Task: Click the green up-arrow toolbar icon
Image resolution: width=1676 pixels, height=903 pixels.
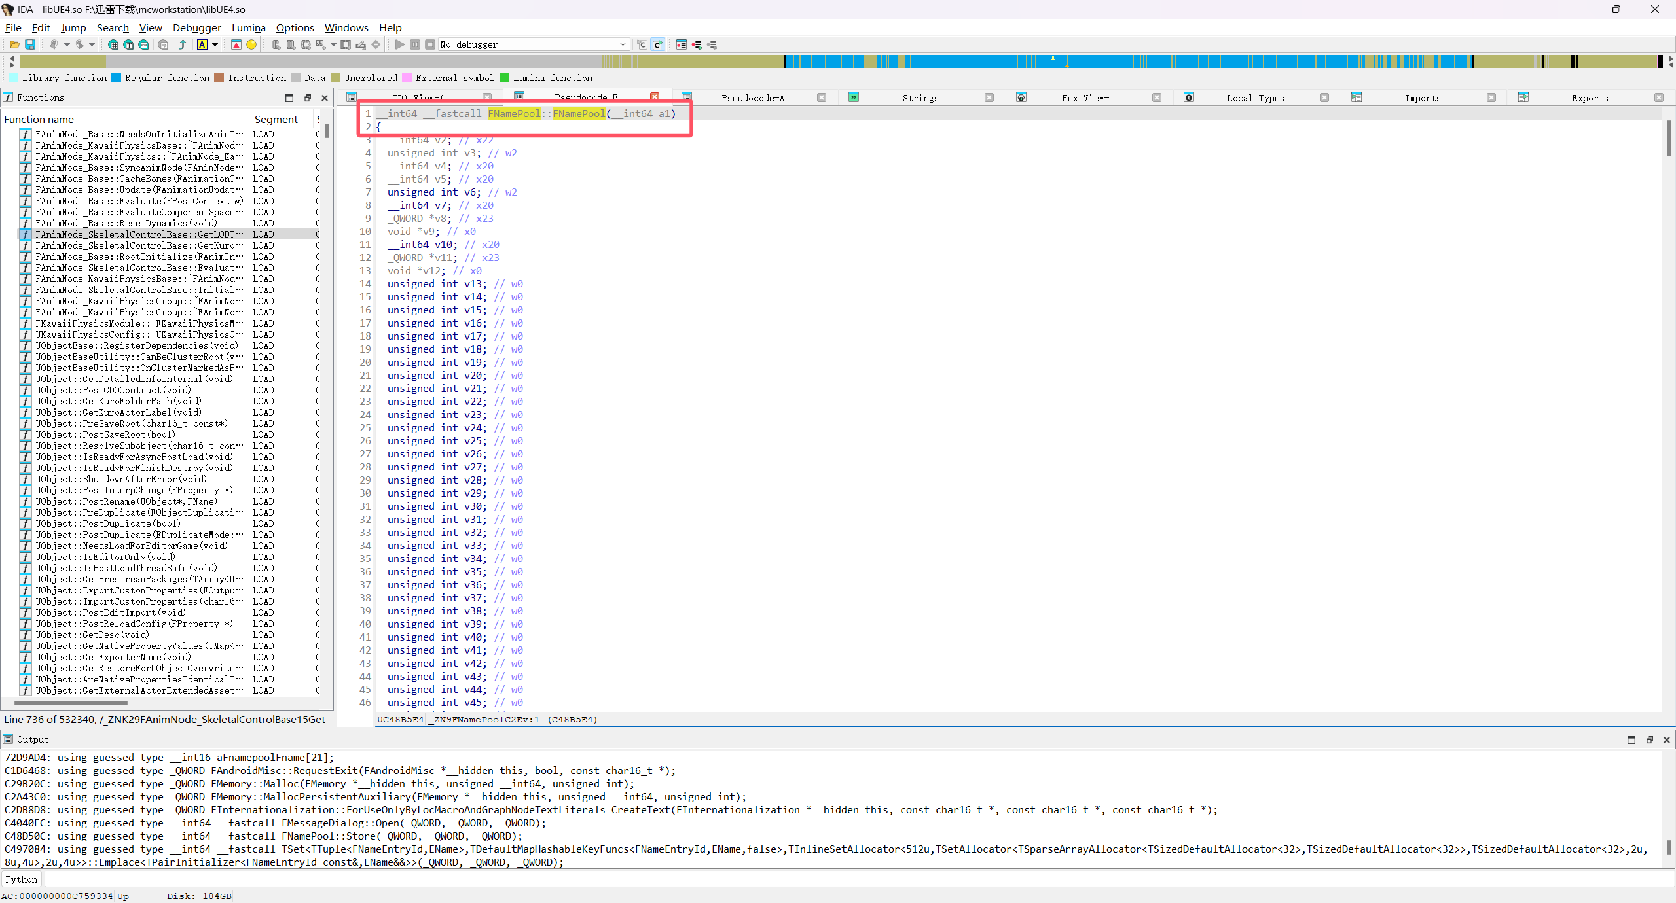Action: [x=183, y=44]
